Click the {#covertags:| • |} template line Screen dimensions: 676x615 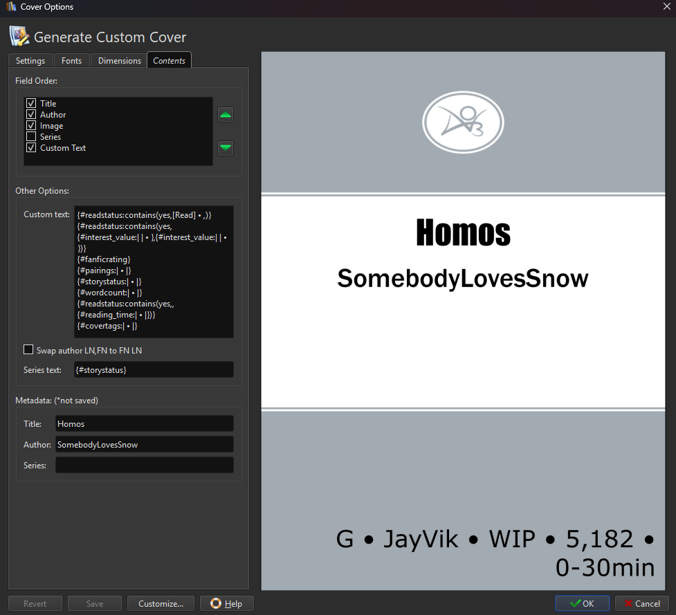107,326
